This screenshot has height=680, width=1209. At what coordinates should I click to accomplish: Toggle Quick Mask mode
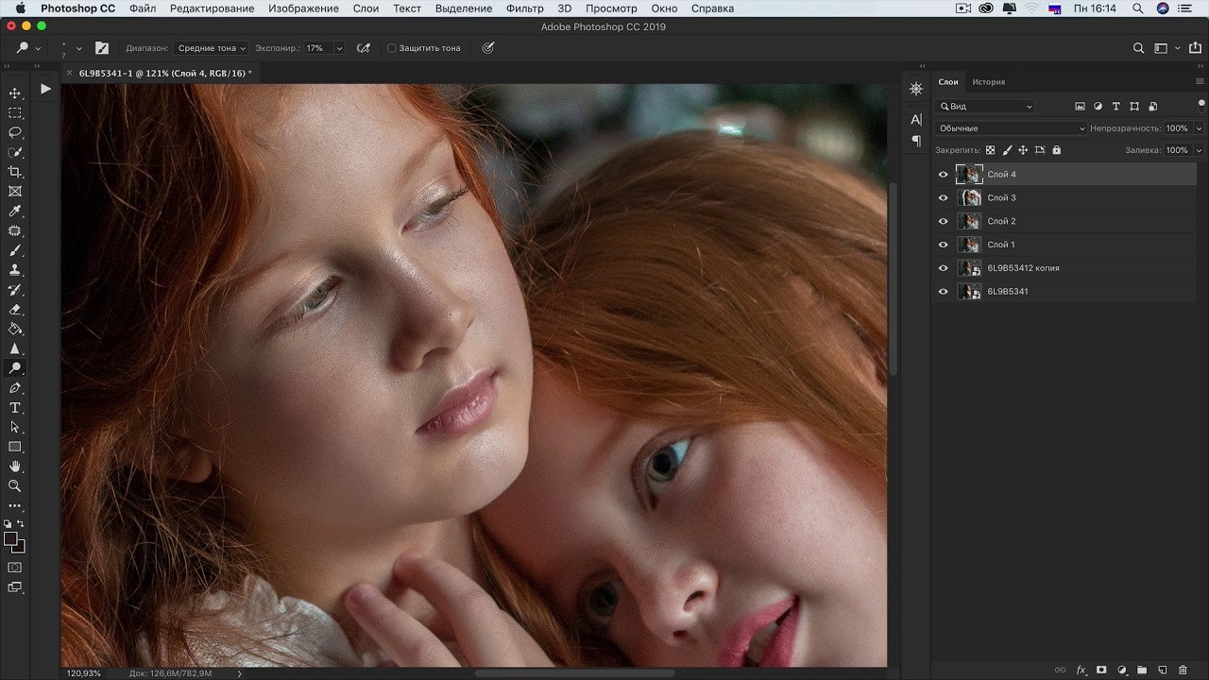pyautogui.click(x=15, y=568)
